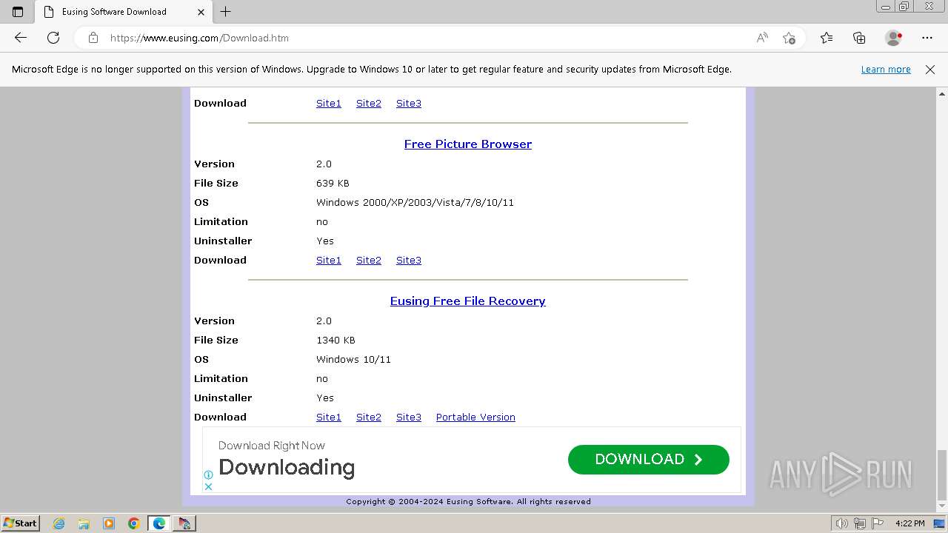Click the taskbar clock 4:22 PM
Viewport: 948px width, 533px height.
[x=909, y=523]
